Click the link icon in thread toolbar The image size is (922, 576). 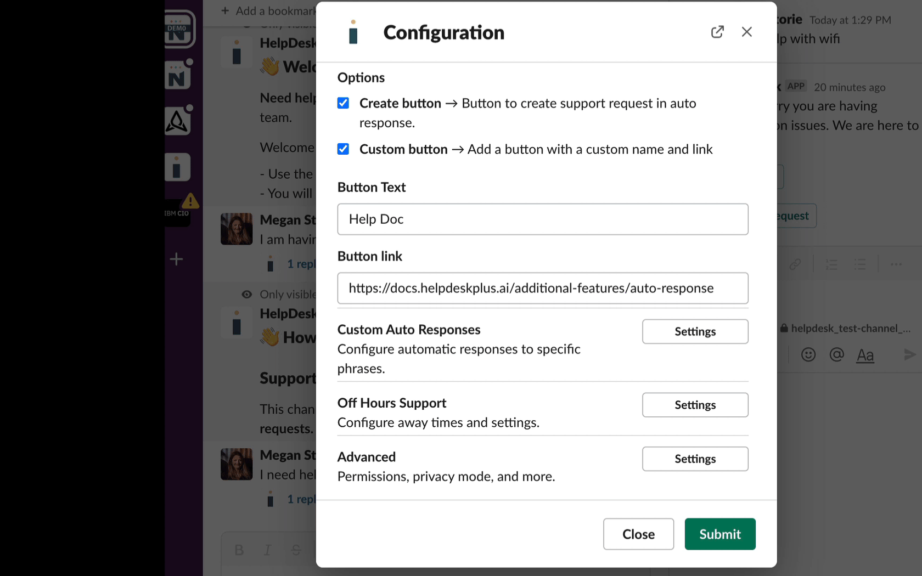(x=795, y=264)
